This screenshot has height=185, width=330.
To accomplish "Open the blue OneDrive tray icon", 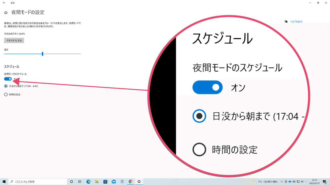I will 290,181.
